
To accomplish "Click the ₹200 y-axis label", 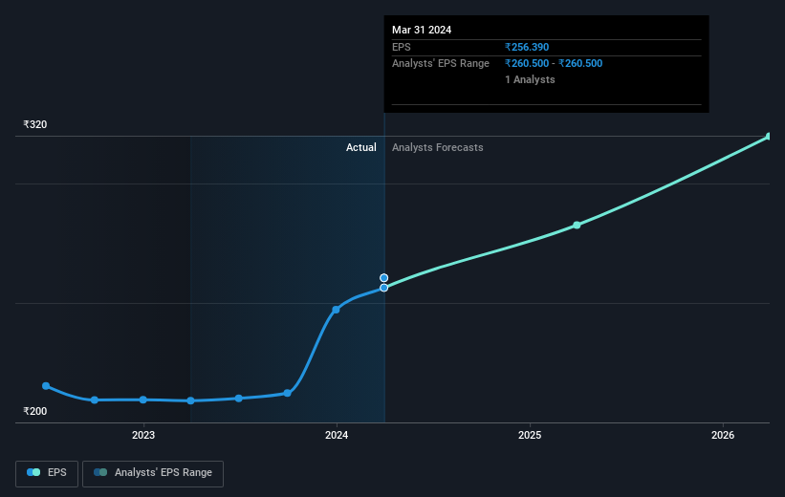I will coord(35,411).
